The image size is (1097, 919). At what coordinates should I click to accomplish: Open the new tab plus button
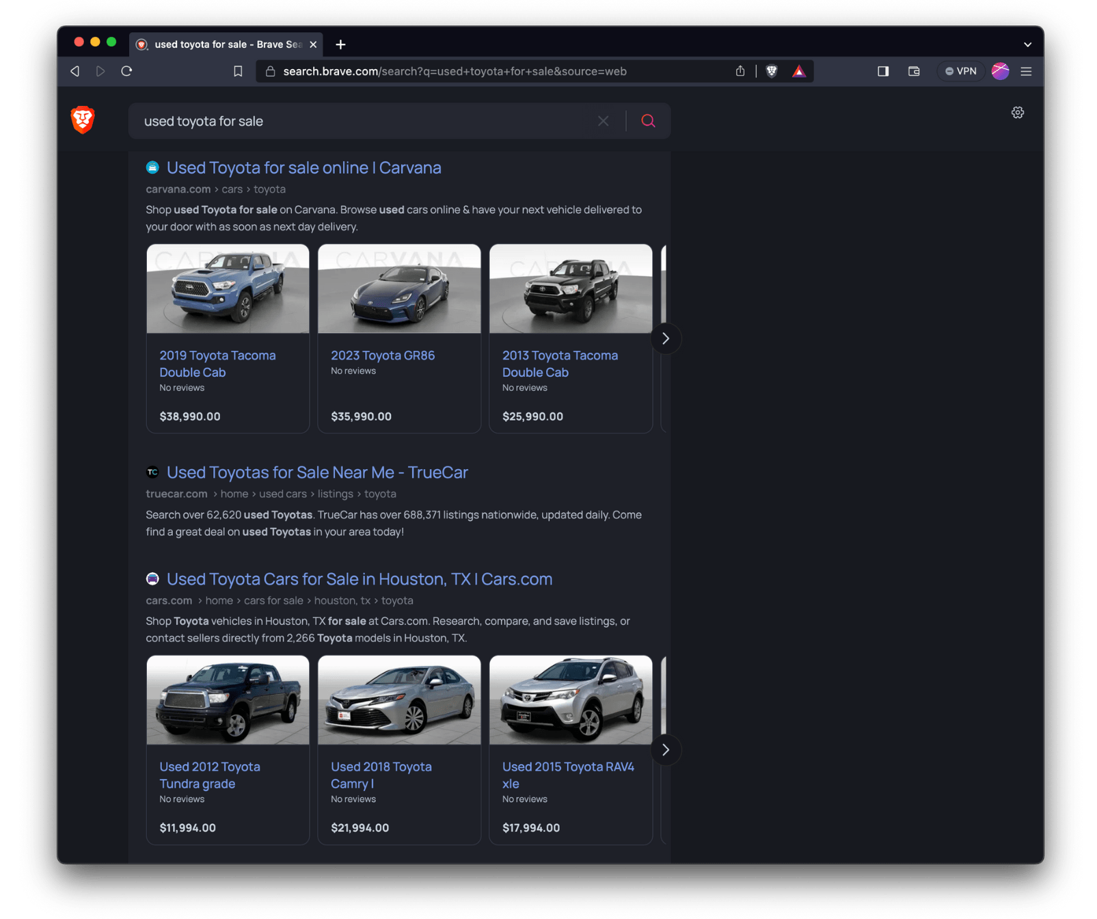point(340,44)
